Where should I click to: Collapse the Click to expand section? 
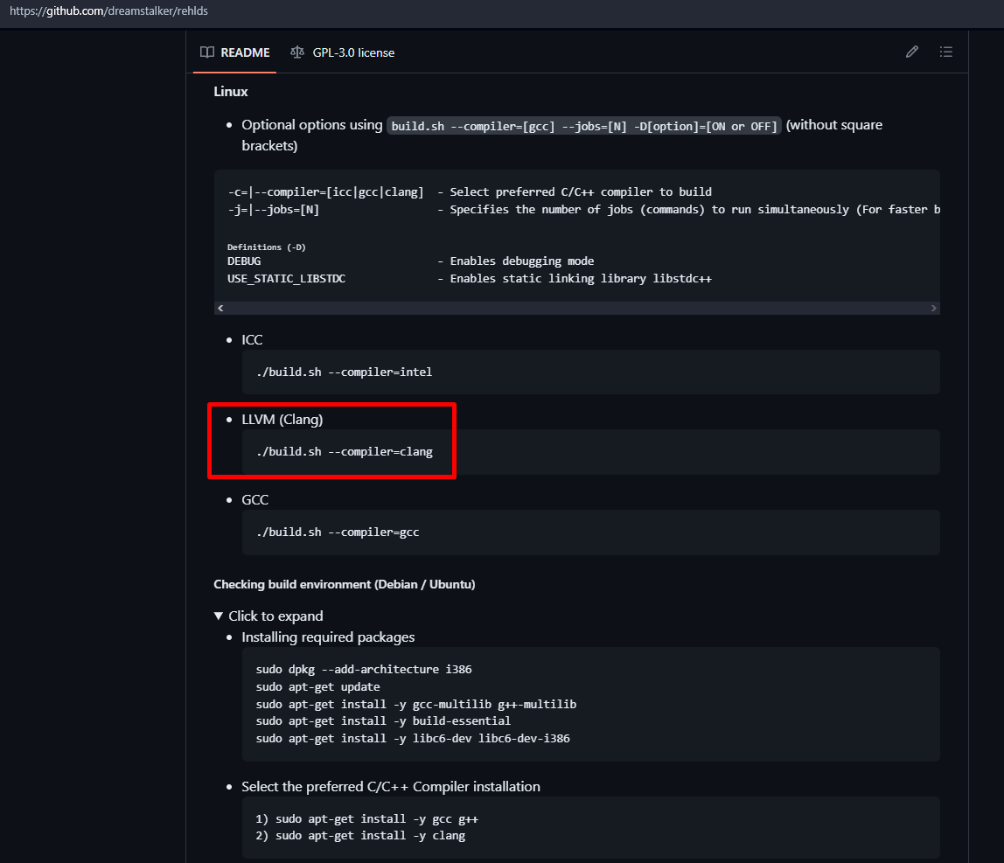coord(268,616)
